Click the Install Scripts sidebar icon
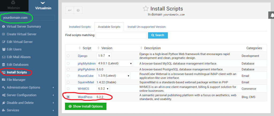Image resolution: width=274 pixels, height=116 pixels. 4,72
